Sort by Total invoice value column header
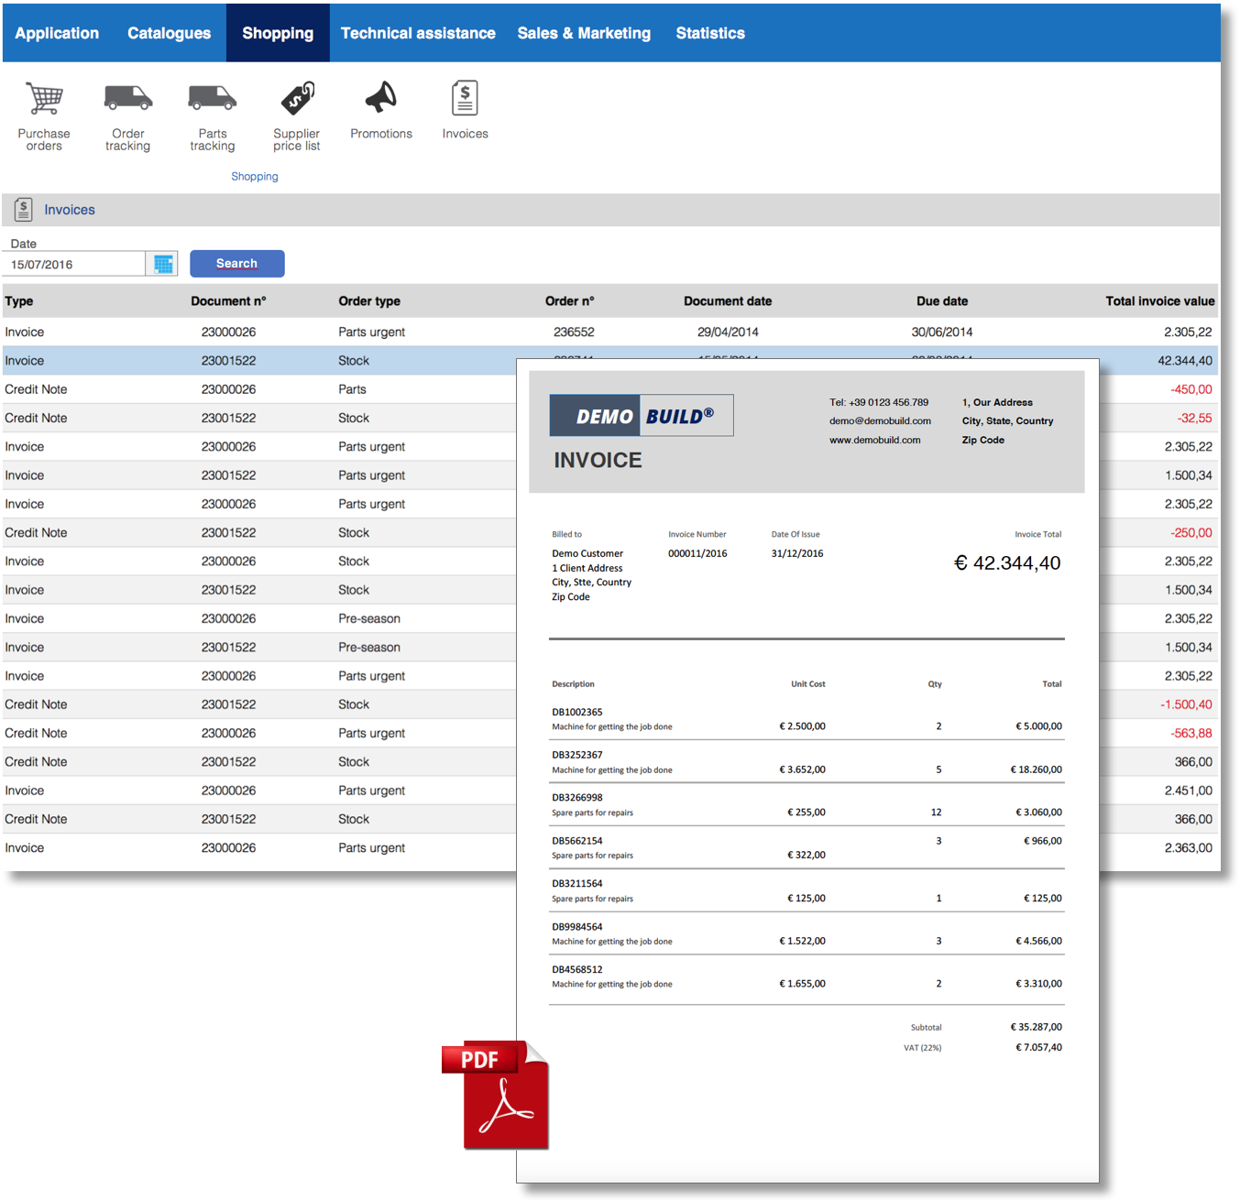Screen dimensions: 1240x1200 (x=1159, y=301)
